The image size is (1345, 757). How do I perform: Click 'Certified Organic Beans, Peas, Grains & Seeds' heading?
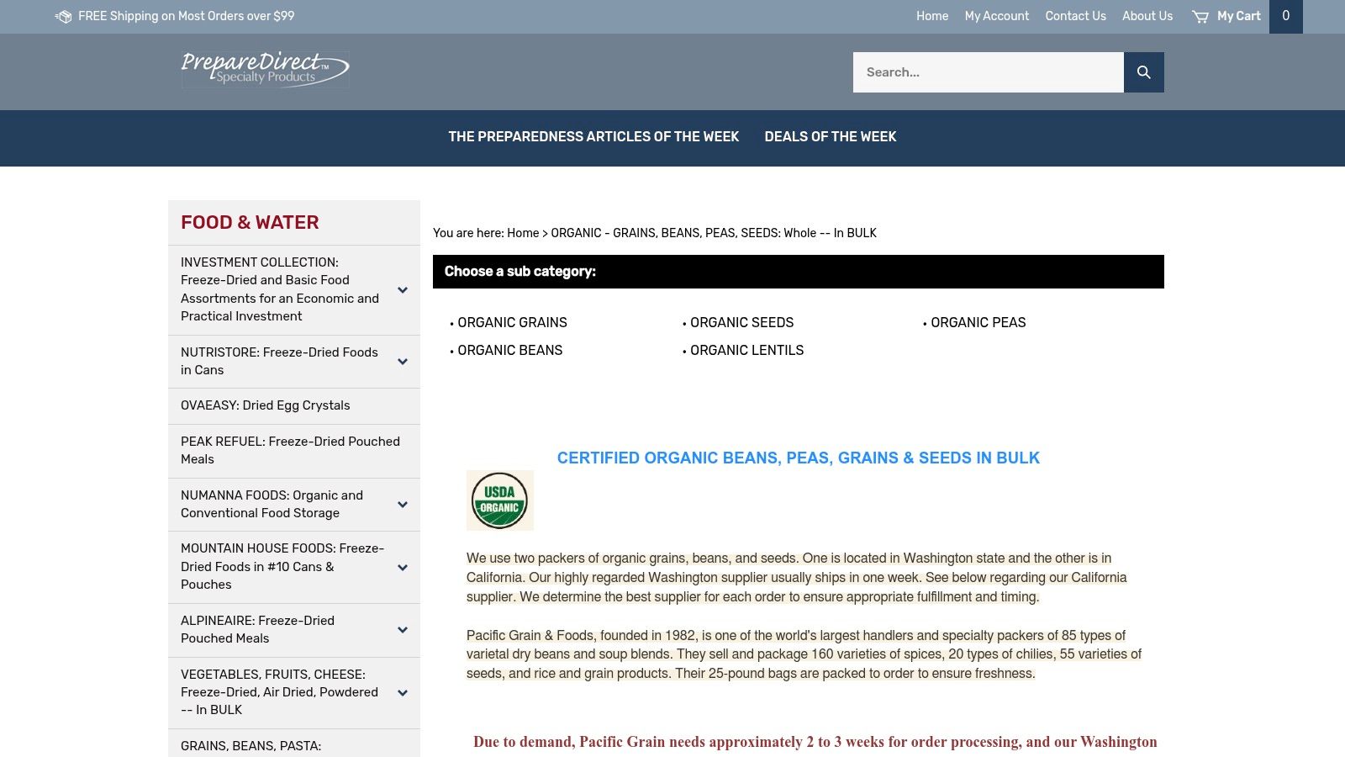tap(799, 458)
